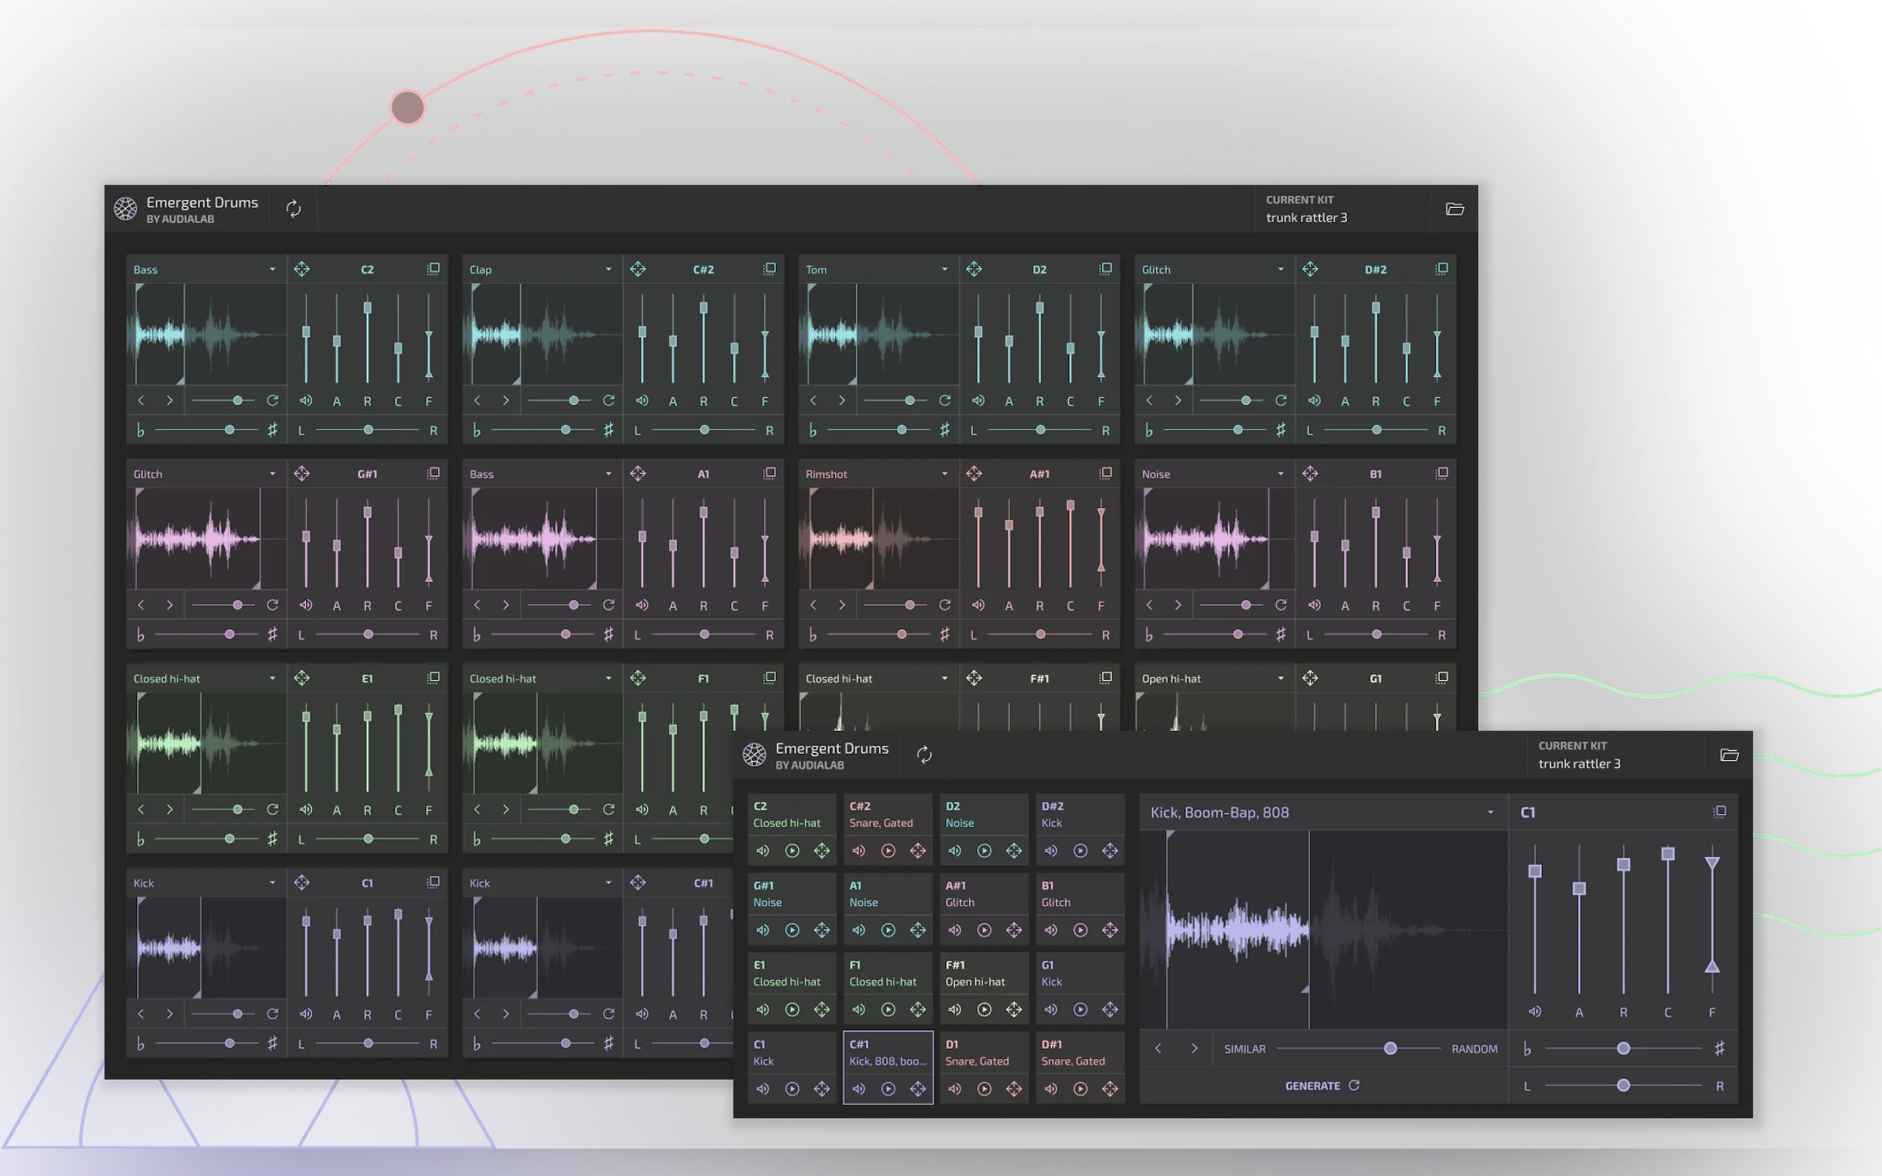
Task: Click the move icon on the C2 Bass pad
Action: (x=302, y=269)
